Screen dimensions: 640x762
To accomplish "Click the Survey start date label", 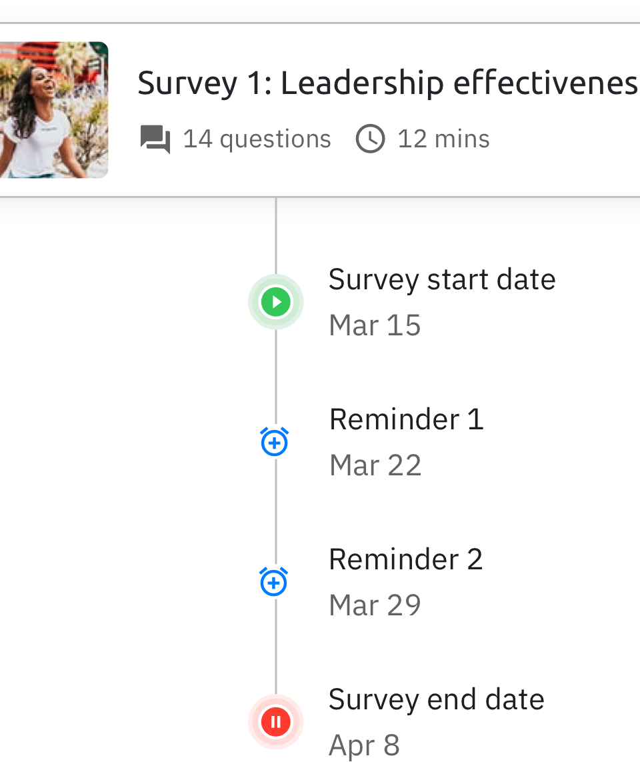I will (x=442, y=279).
